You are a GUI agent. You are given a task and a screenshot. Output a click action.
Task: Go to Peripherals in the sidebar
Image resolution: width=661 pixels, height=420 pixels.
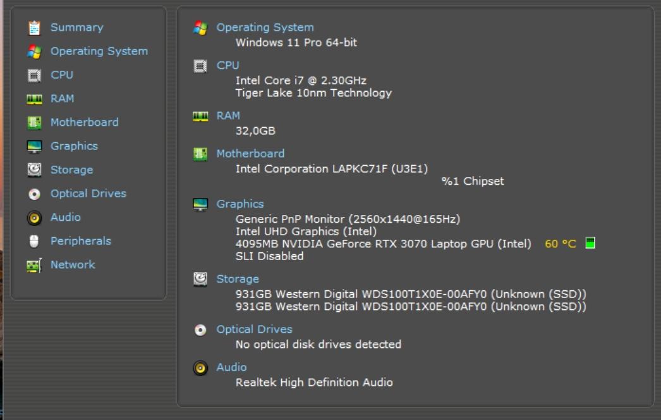pyautogui.click(x=80, y=241)
